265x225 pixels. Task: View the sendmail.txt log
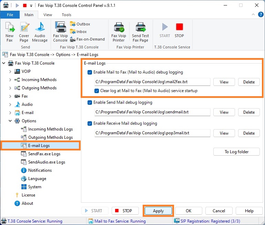(x=224, y=112)
